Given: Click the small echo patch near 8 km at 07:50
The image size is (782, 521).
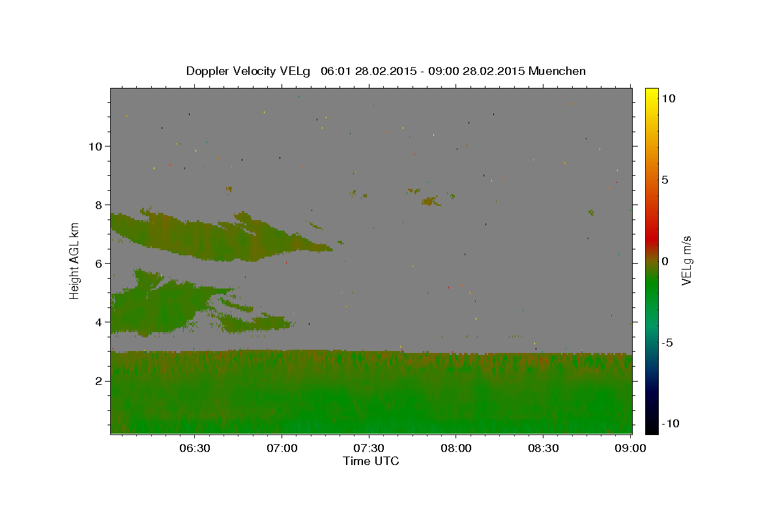Looking at the screenshot, I should pos(429,201).
